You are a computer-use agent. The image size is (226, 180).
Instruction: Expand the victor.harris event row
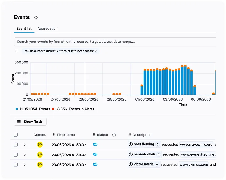tap(25, 165)
